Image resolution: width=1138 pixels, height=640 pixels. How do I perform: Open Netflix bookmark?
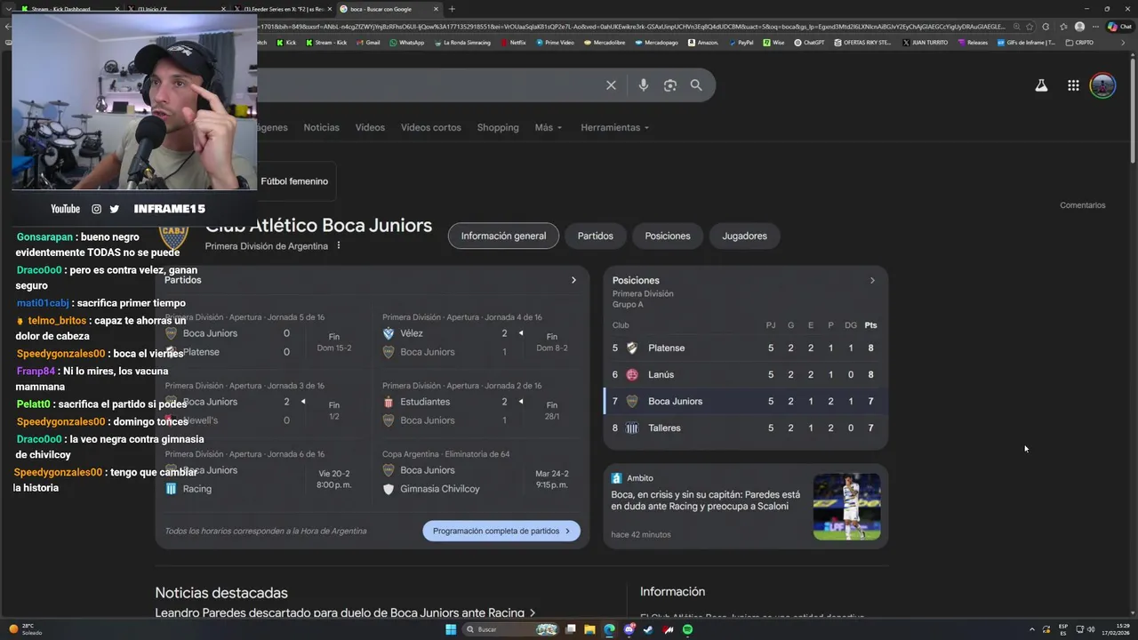(x=514, y=43)
